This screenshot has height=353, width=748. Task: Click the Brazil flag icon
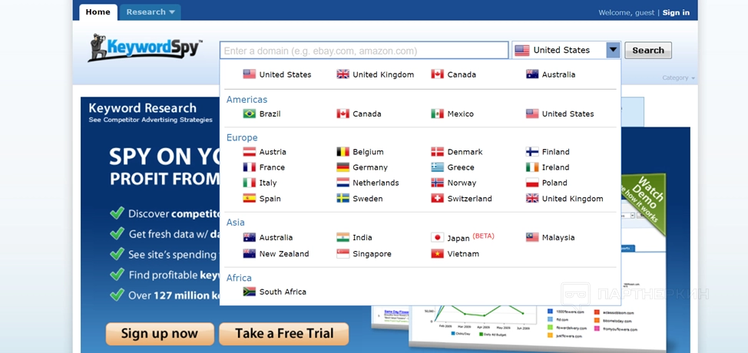[x=250, y=114]
